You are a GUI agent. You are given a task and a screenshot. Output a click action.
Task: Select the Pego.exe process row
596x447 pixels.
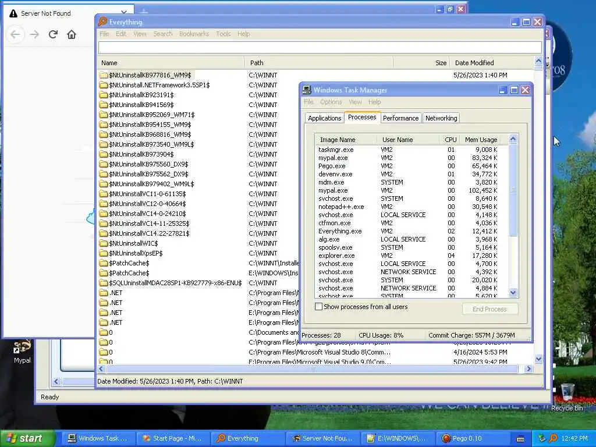(411, 166)
